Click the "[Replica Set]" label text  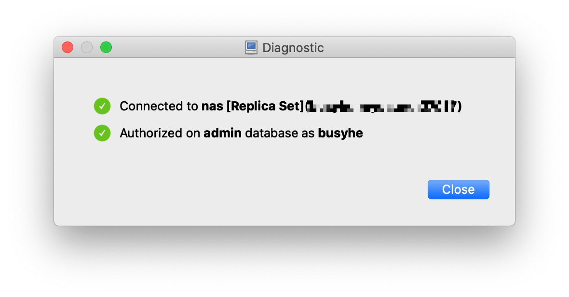[265, 106]
